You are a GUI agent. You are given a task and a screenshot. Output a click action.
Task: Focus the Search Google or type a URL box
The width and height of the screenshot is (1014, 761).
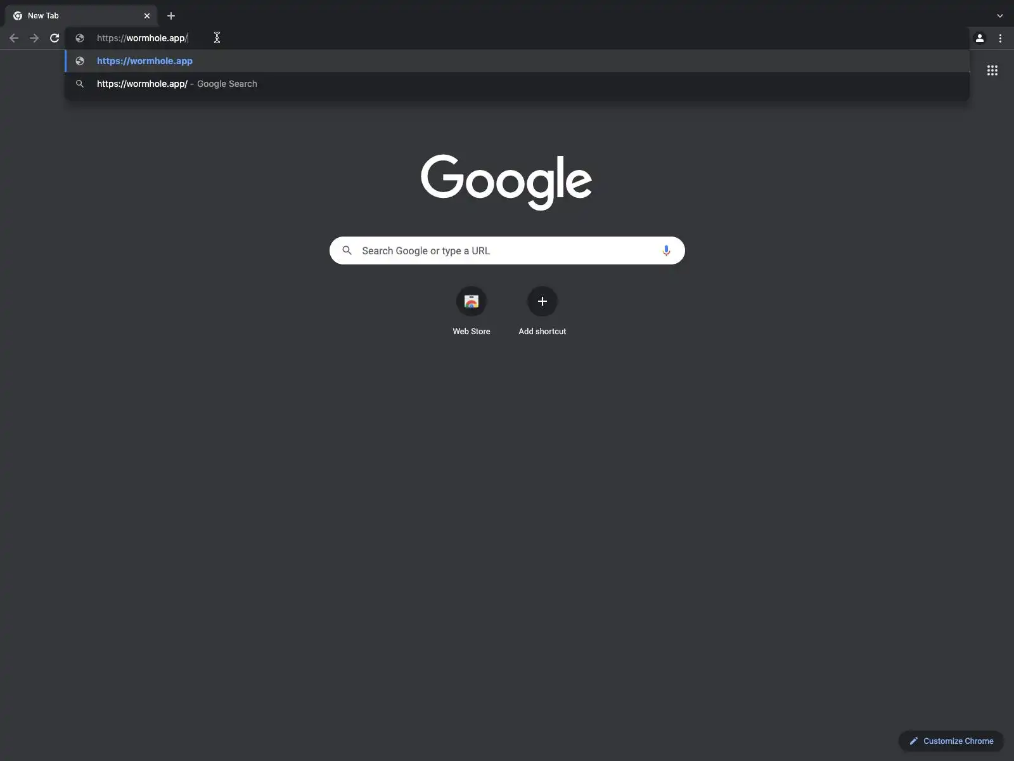[507, 250]
